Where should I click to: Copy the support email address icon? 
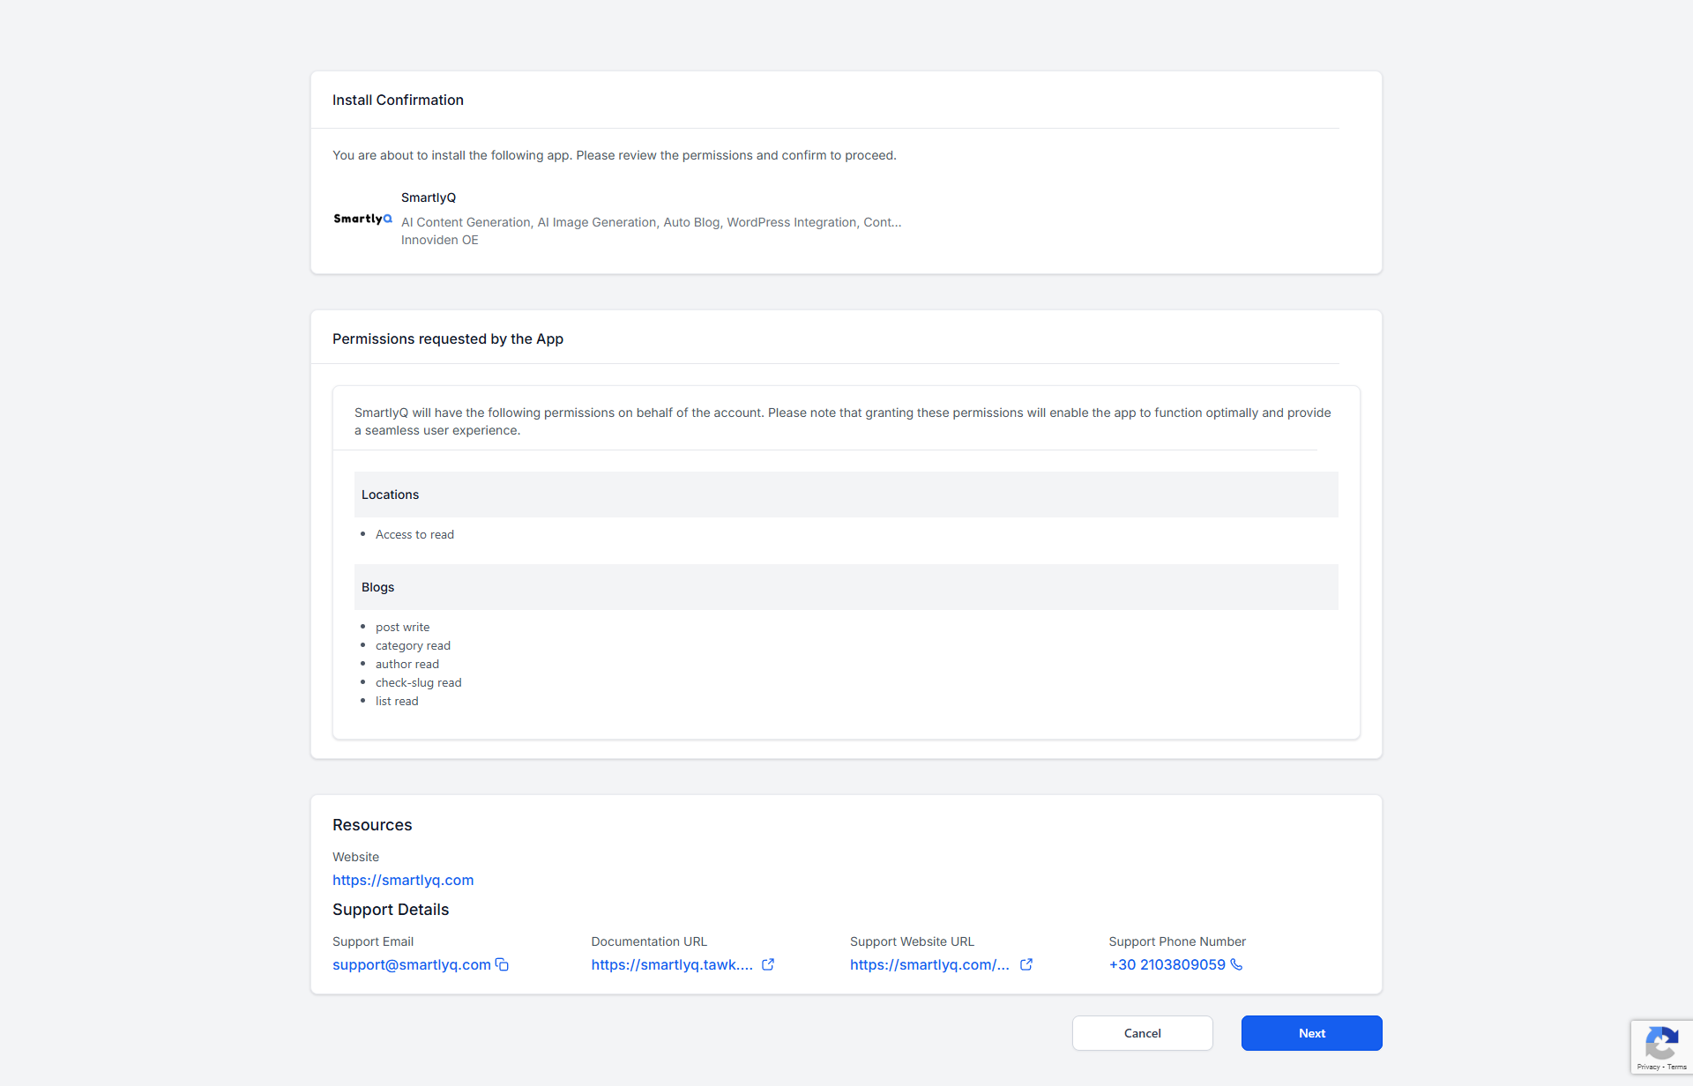502,964
